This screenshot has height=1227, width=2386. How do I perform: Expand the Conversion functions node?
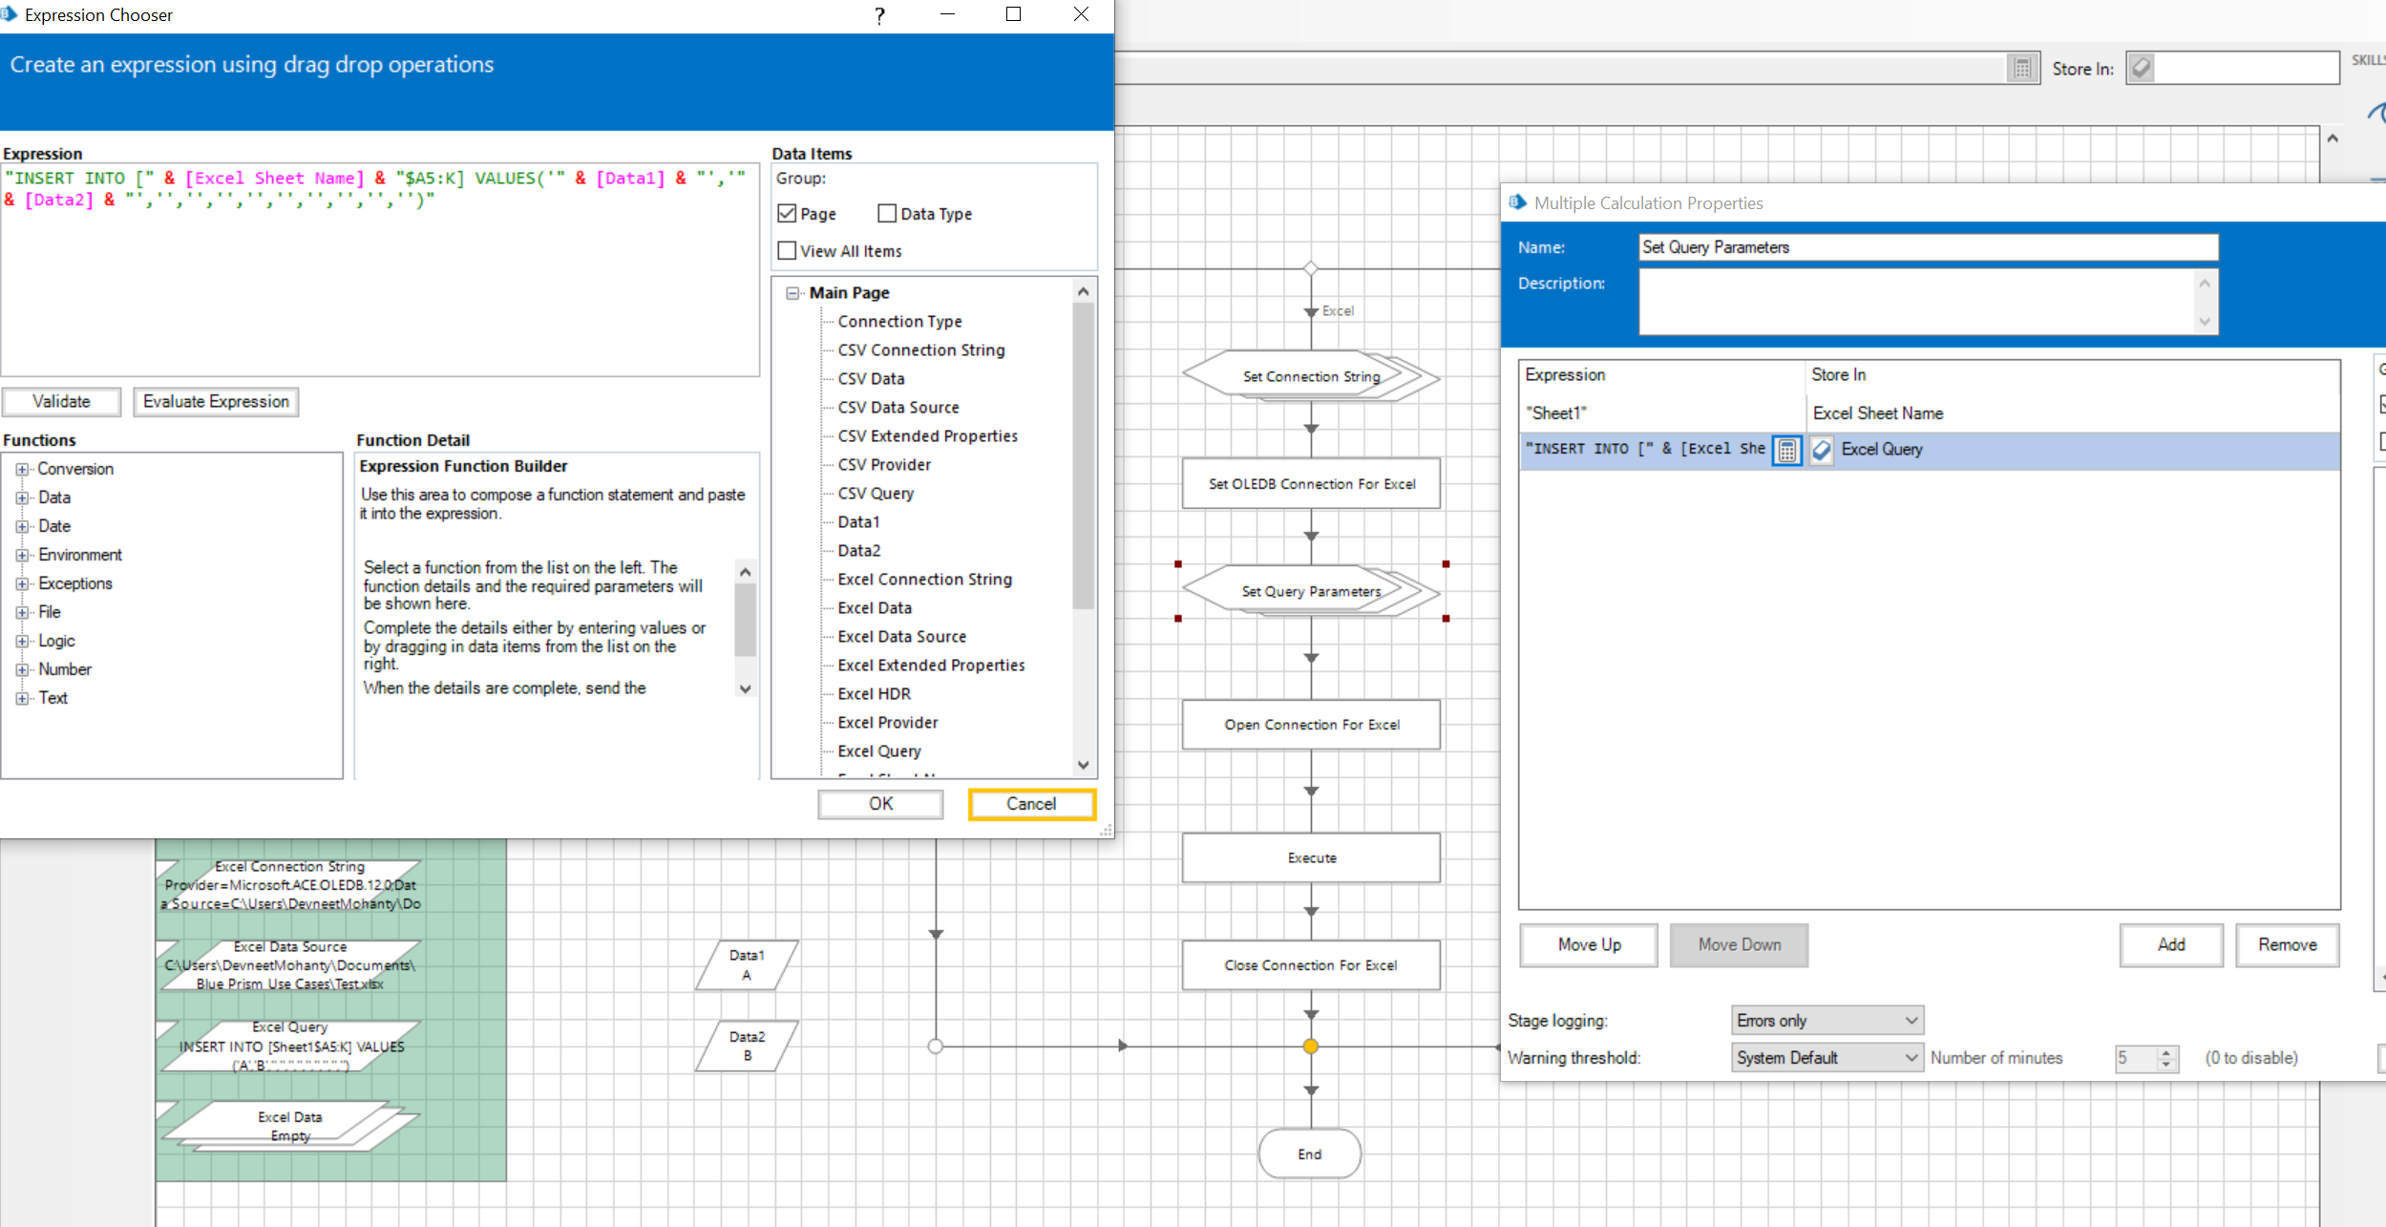coord(23,468)
